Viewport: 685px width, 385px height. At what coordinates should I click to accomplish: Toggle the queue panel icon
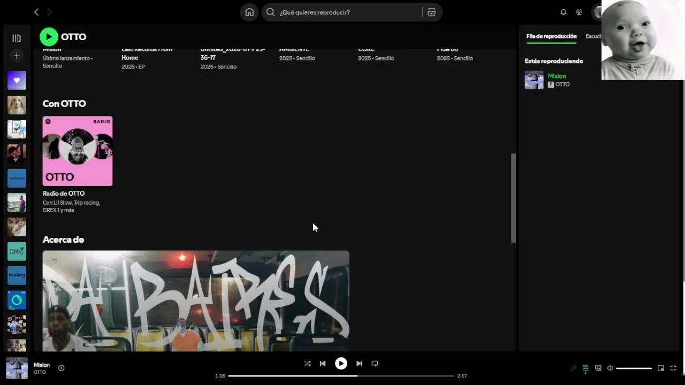585,368
